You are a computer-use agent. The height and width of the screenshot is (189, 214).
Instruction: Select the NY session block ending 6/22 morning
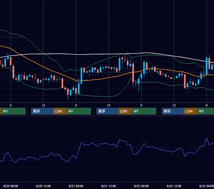click(144, 111)
